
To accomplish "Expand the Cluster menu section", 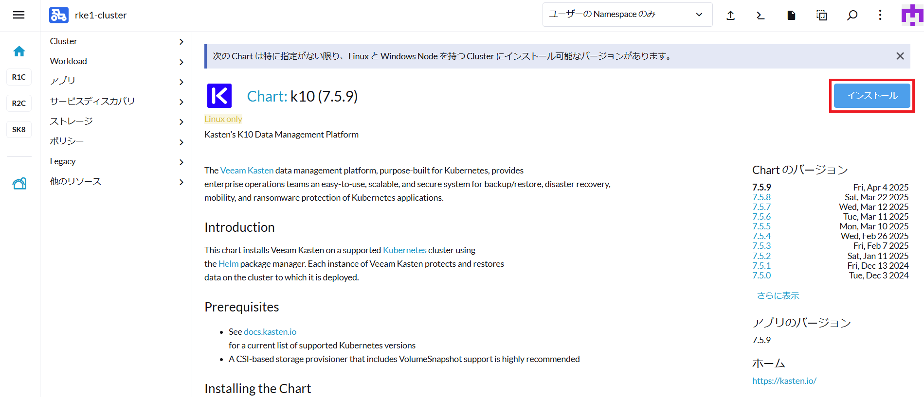I will click(x=181, y=42).
